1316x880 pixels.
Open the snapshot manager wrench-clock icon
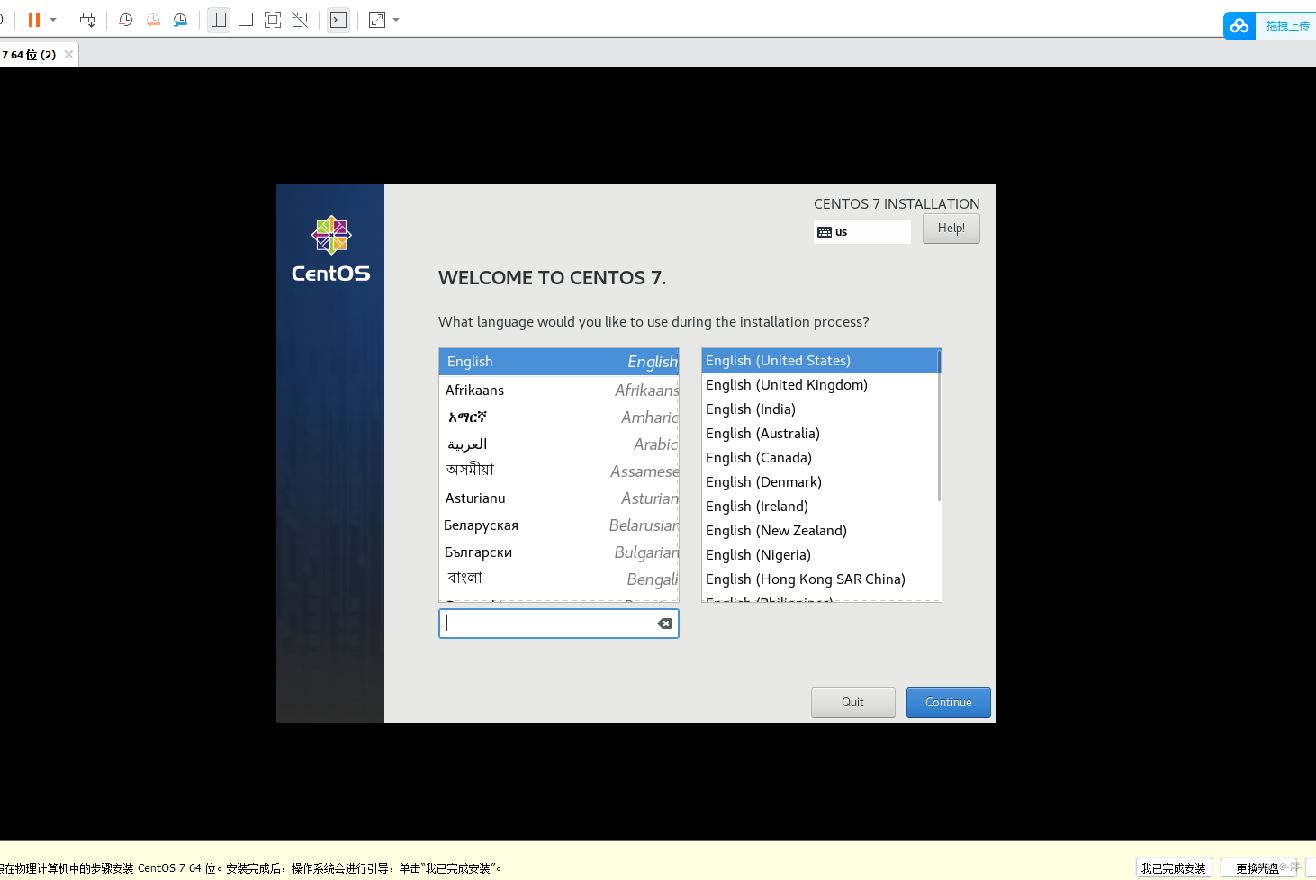180,20
